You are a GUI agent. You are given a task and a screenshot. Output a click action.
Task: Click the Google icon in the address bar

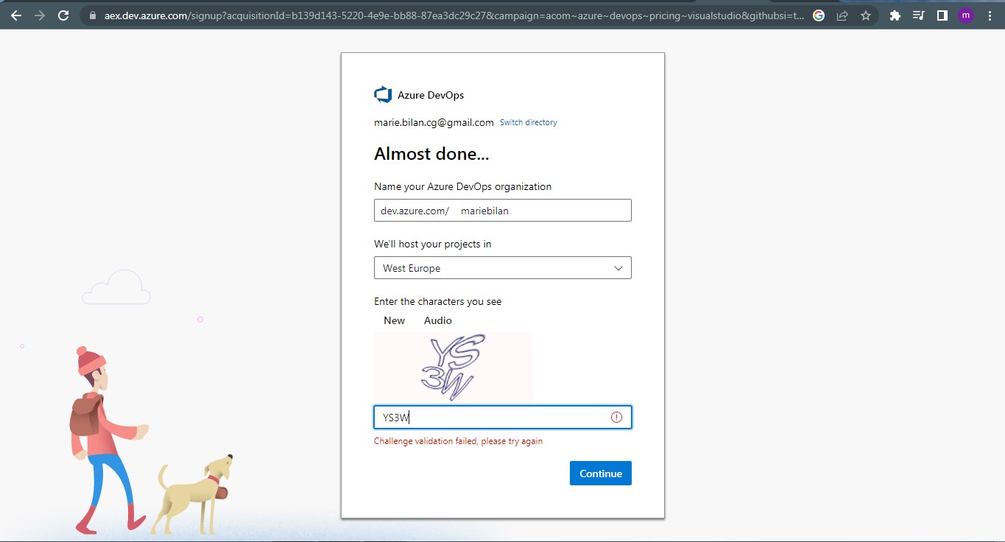pyautogui.click(x=819, y=15)
